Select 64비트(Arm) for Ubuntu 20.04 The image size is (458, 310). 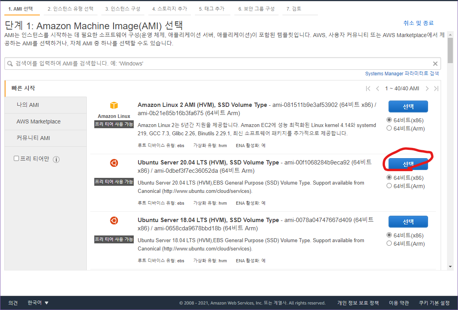click(389, 185)
